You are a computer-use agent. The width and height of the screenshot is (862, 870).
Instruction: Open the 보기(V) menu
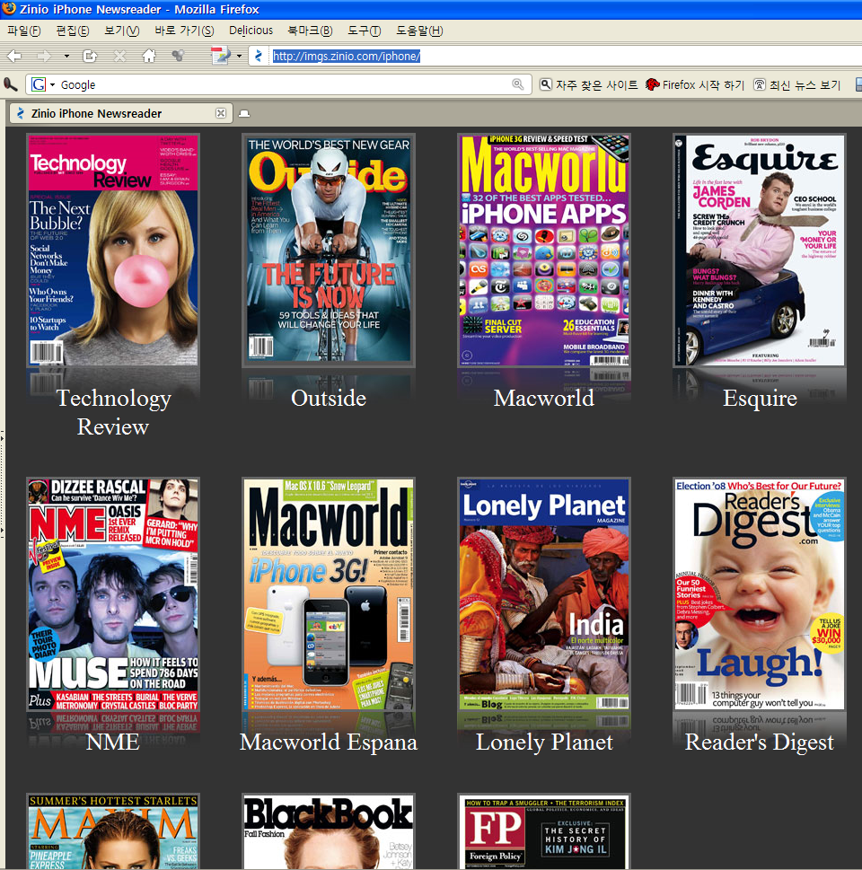[122, 31]
